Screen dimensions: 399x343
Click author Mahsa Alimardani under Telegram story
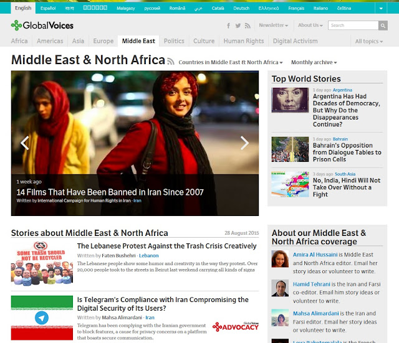[122, 317]
